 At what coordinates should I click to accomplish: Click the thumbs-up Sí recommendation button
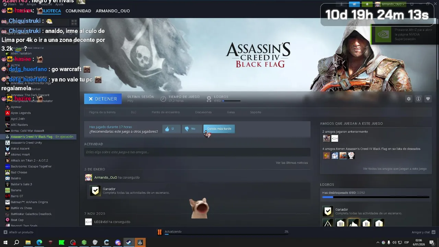pyautogui.click(x=171, y=129)
